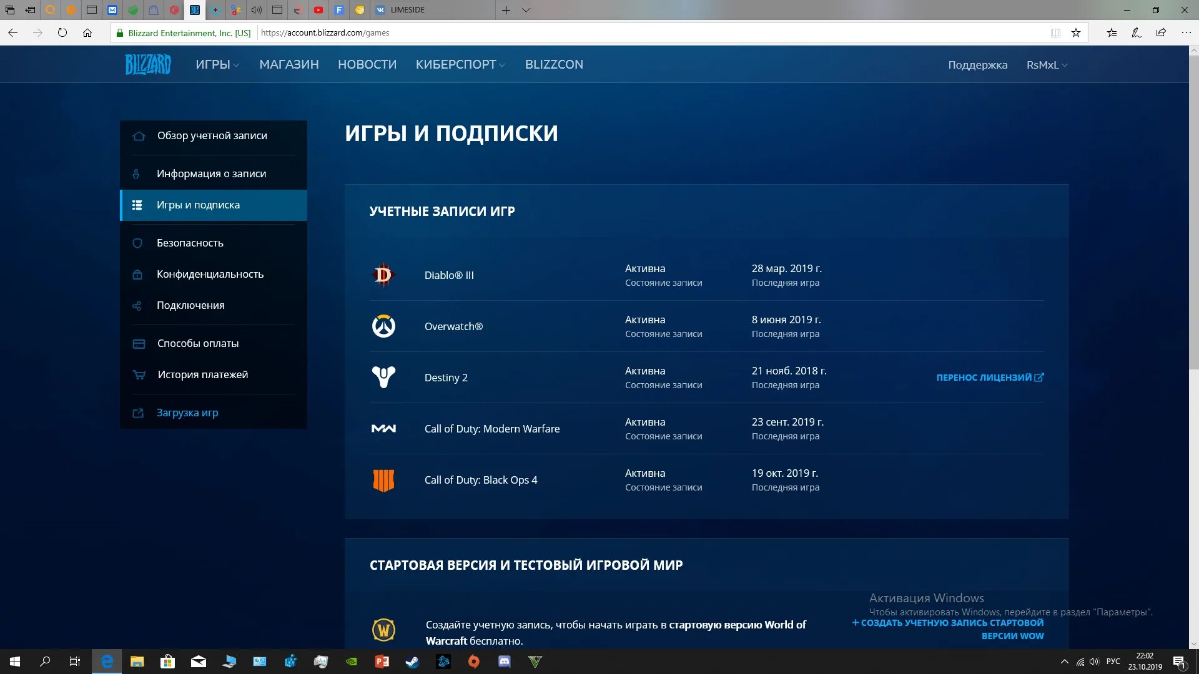Expand the ИГРЫ dropdown menu
This screenshot has width=1199, height=674.
tap(217, 65)
